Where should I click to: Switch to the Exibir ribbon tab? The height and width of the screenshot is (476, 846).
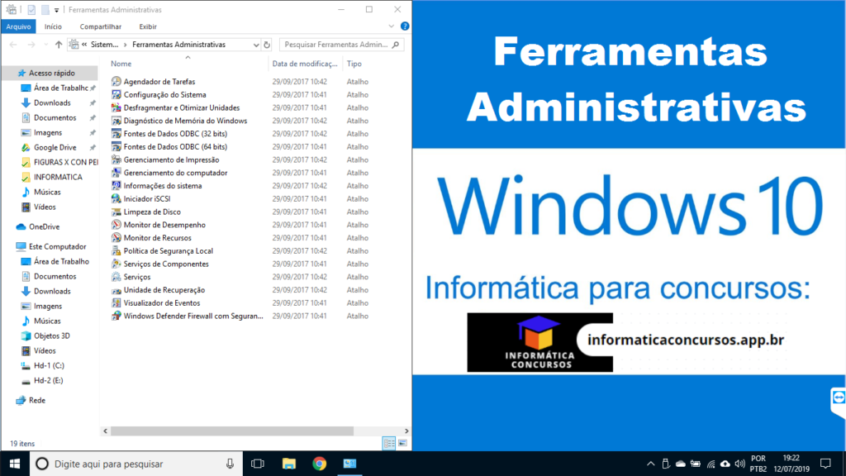[147, 26]
